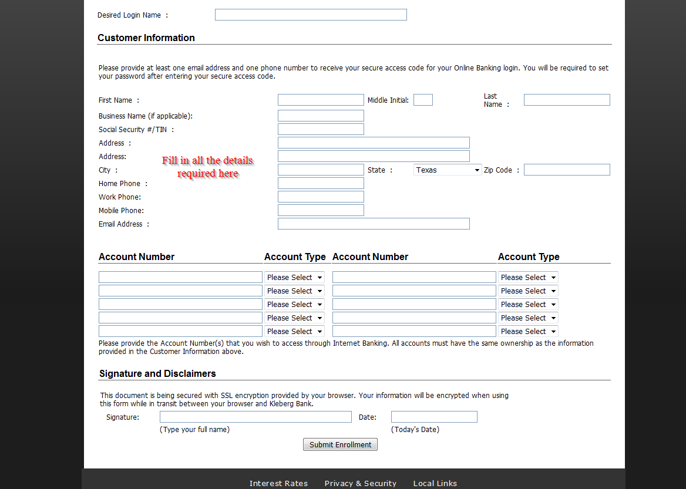This screenshot has height=489, width=686.
Task: Select the Mobile Phone input field
Action: (321, 211)
